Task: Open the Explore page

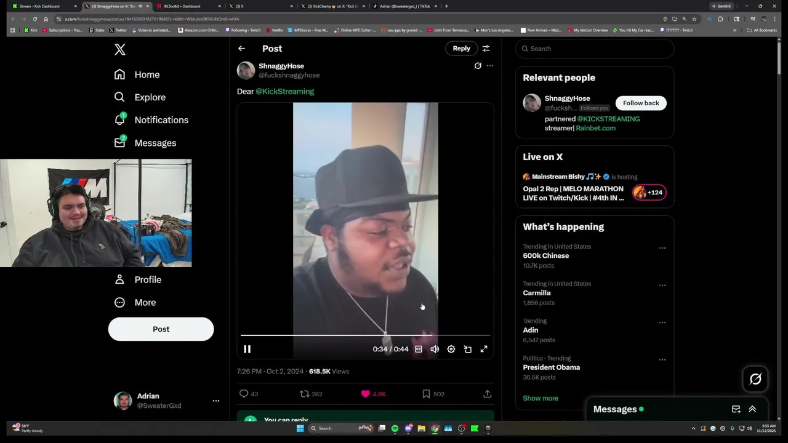Action: point(140,97)
